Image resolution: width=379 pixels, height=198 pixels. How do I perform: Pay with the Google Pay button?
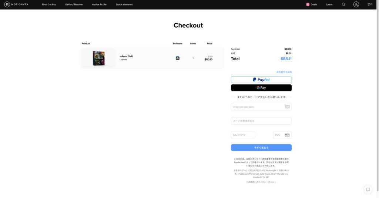pos(261,87)
